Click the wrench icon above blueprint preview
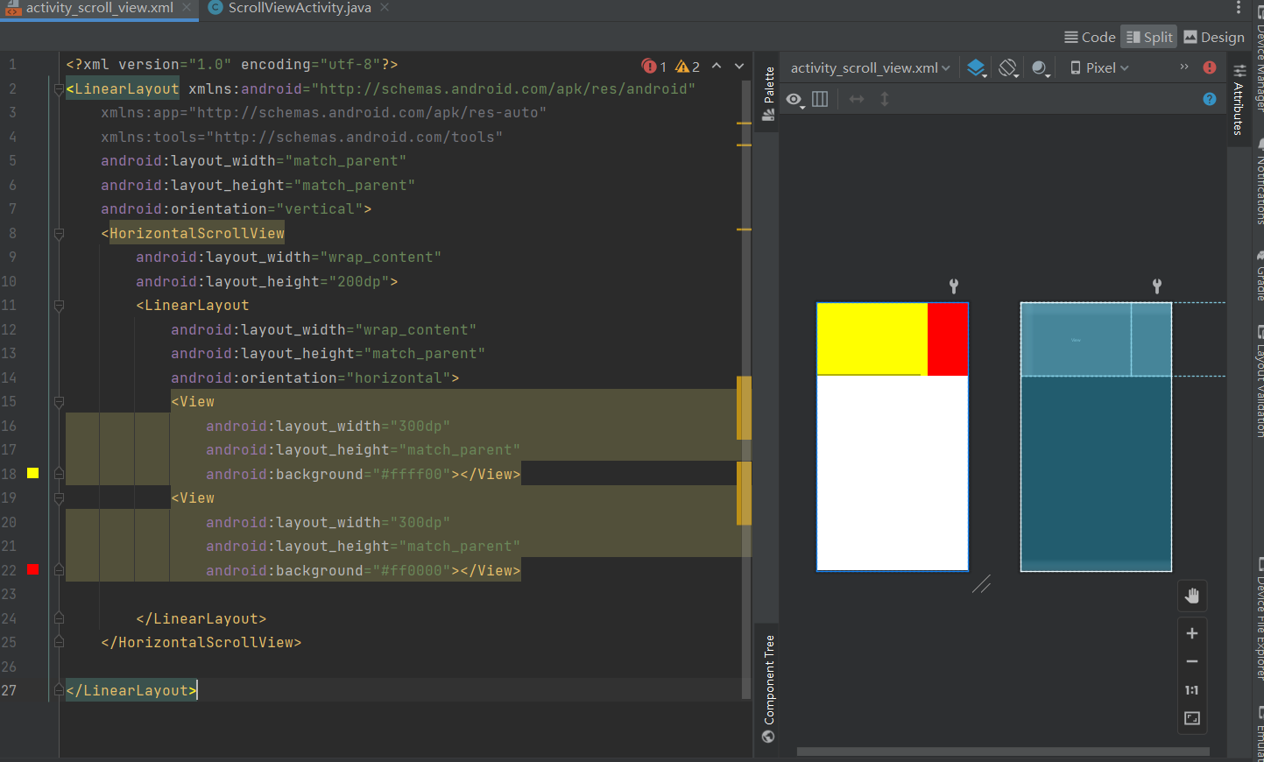Viewport: 1264px width, 762px height. pos(1157,286)
